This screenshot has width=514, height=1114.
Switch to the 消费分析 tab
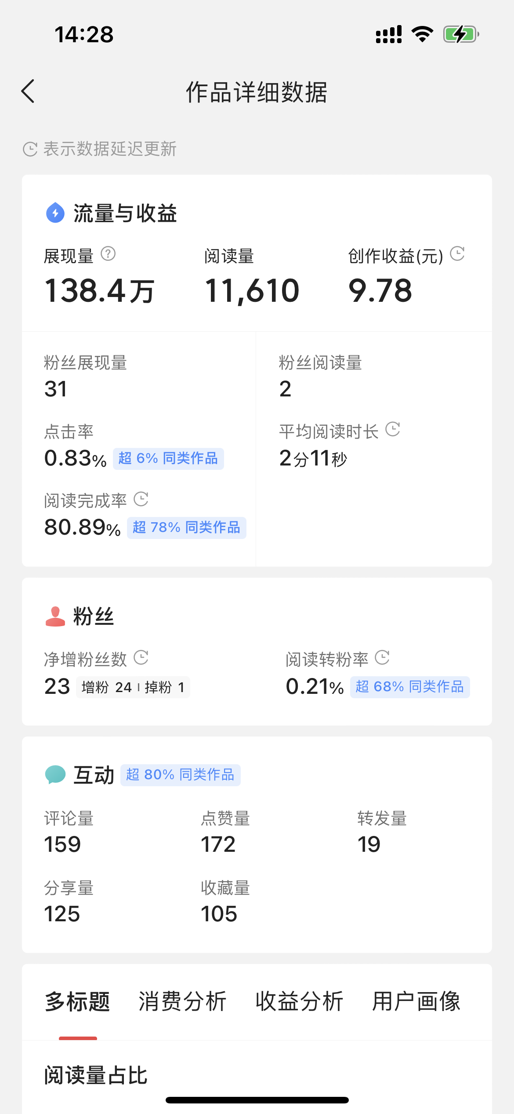tap(182, 1002)
